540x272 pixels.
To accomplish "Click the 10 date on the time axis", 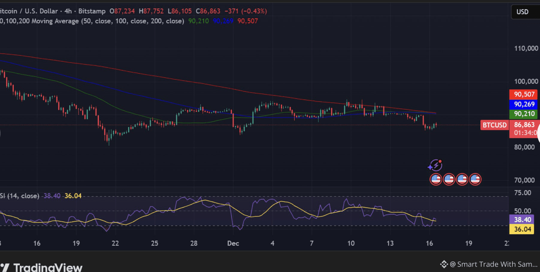I will tap(351, 243).
